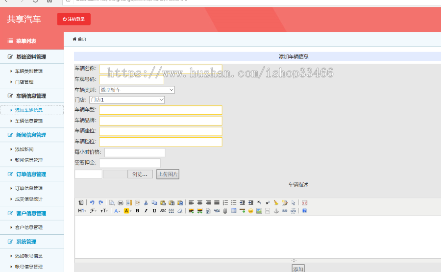
Task: Open editor print preview
Action: point(112,202)
